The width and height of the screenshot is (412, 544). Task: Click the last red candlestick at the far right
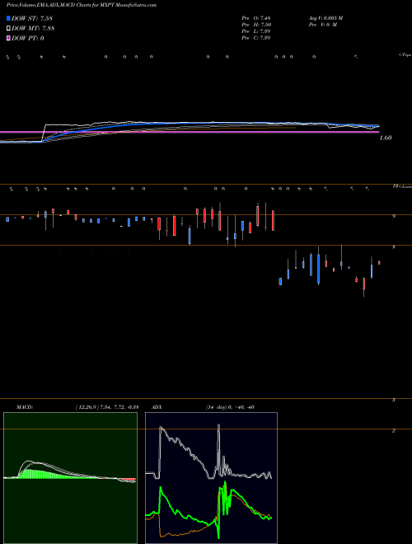pos(379,263)
